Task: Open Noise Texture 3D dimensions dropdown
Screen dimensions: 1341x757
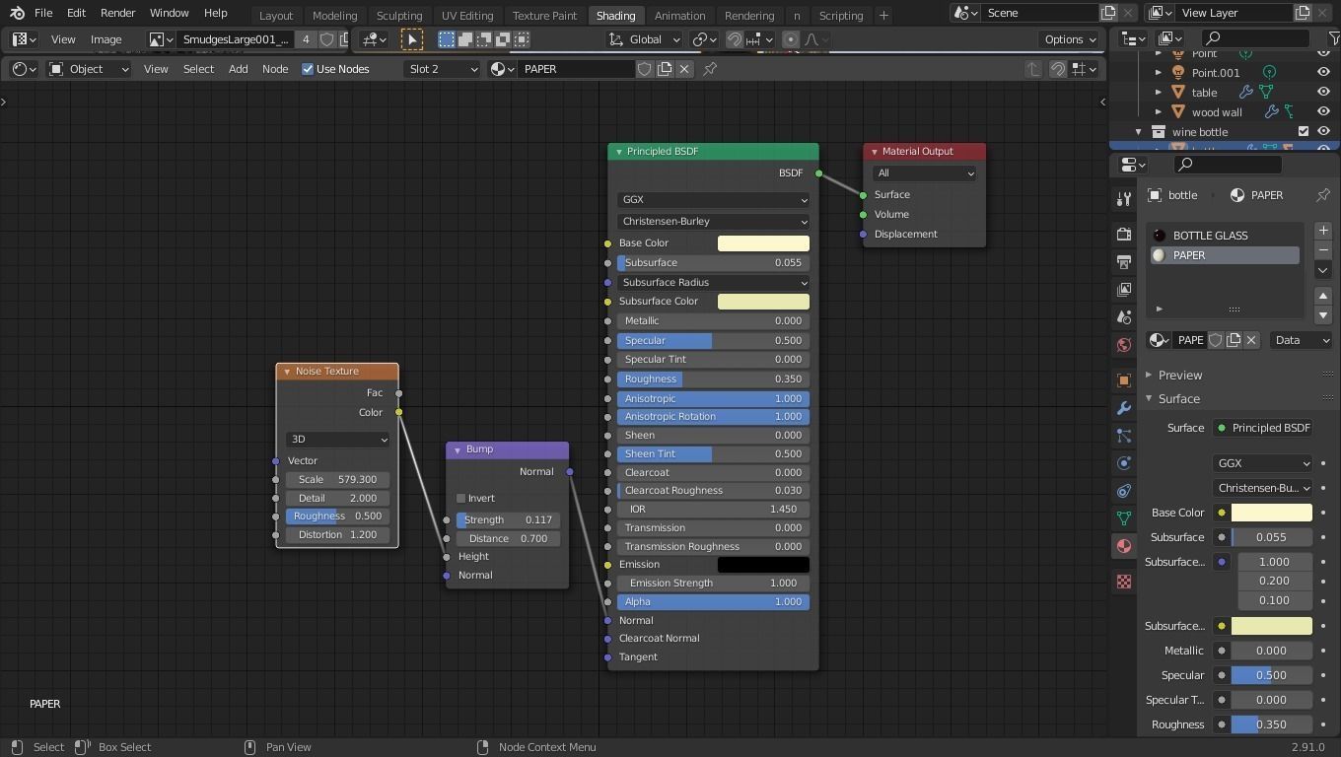Action: pyautogui.click(x=337, y=439)
